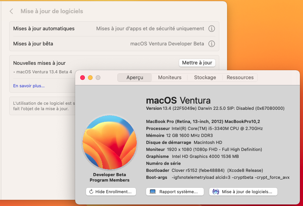
Task: Click the Disque de démarrage Macintosh HD line
Action: [x=184, y=142]
